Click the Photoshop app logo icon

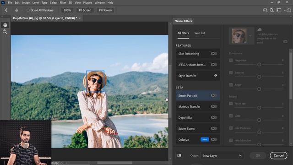tap(3, 3)
